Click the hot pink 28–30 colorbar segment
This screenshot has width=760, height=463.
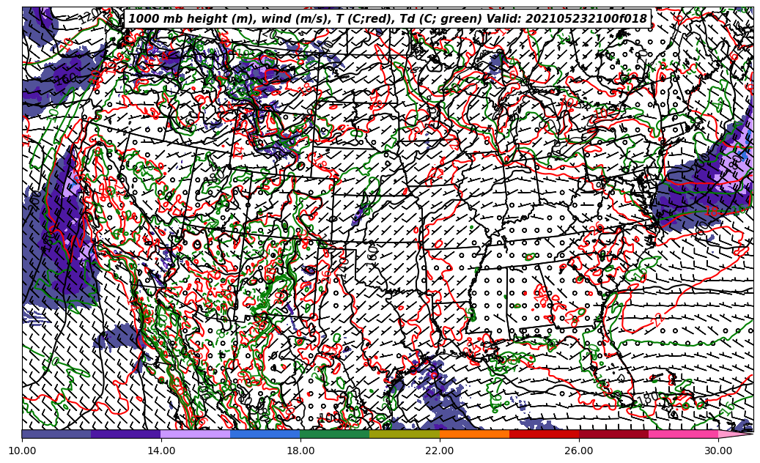click(x=683, y=434)
